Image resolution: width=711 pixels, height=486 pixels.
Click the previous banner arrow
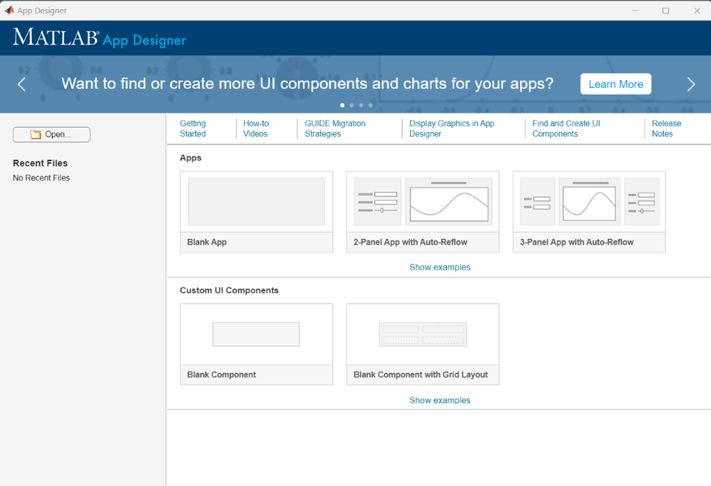22,84
